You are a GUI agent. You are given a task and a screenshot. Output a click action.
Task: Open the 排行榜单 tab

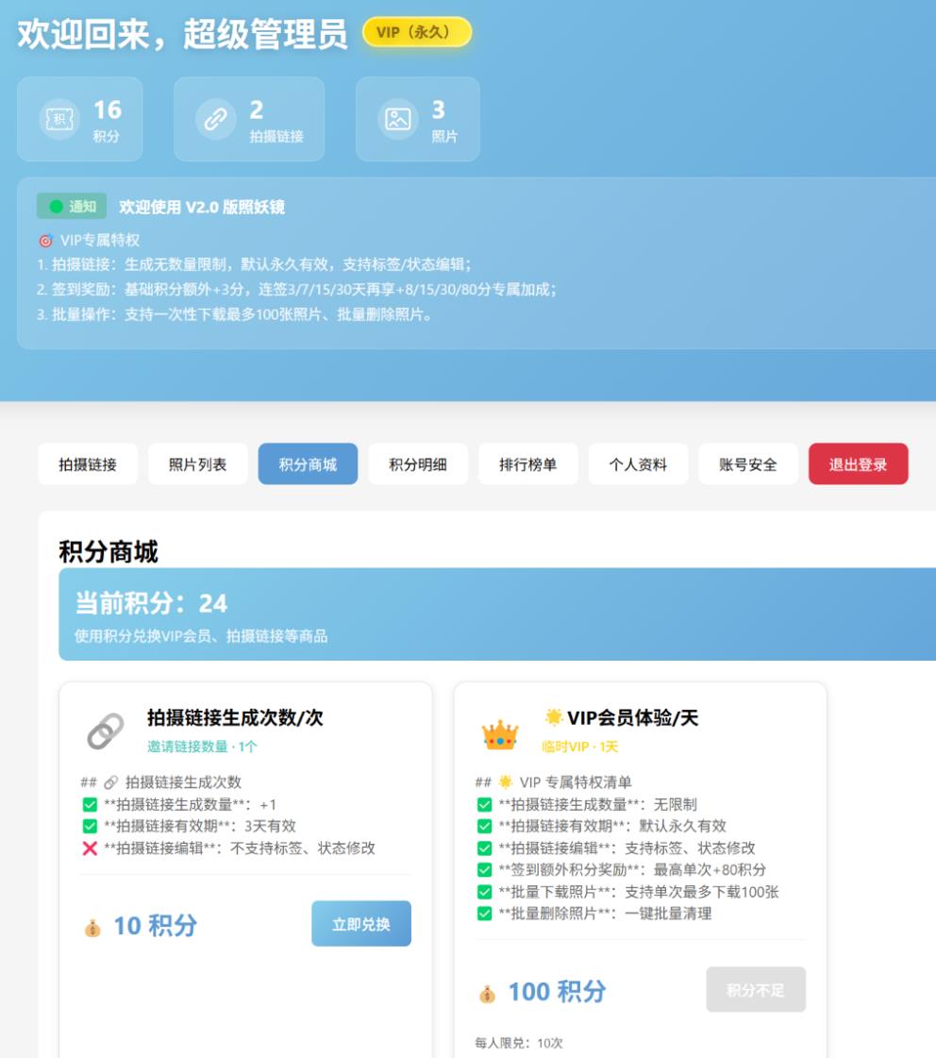click(x=527, y=464)
